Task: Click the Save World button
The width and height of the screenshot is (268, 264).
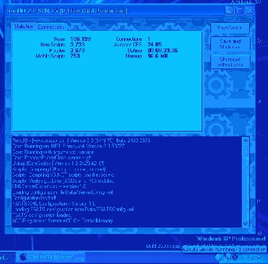Action: click(230, 28)
